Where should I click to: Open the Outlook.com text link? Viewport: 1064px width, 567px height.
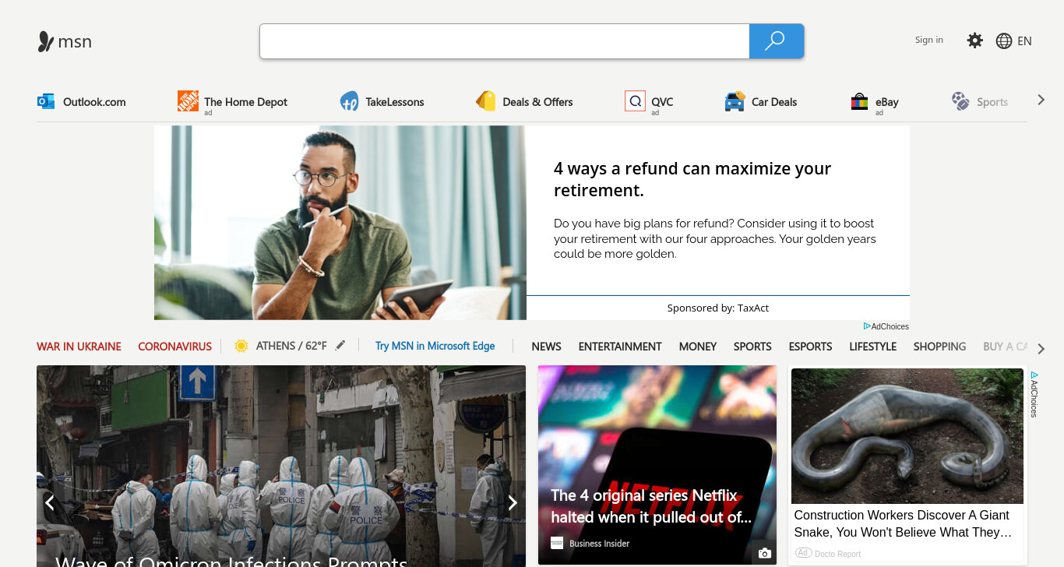pyautogui.click(x=94, y=102)
